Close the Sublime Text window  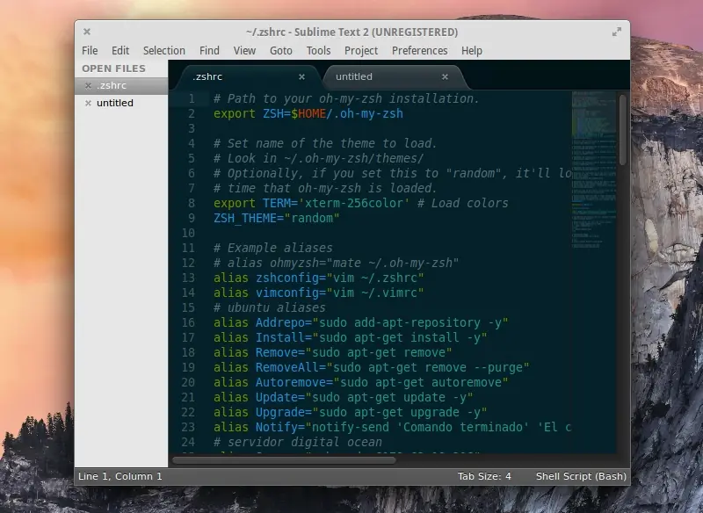pyautogui.click(x=87, y=32)
